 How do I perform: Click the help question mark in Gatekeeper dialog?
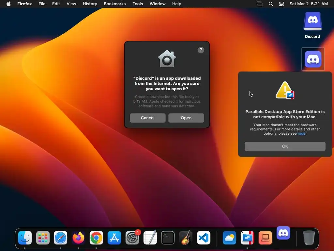coord(201,50)
